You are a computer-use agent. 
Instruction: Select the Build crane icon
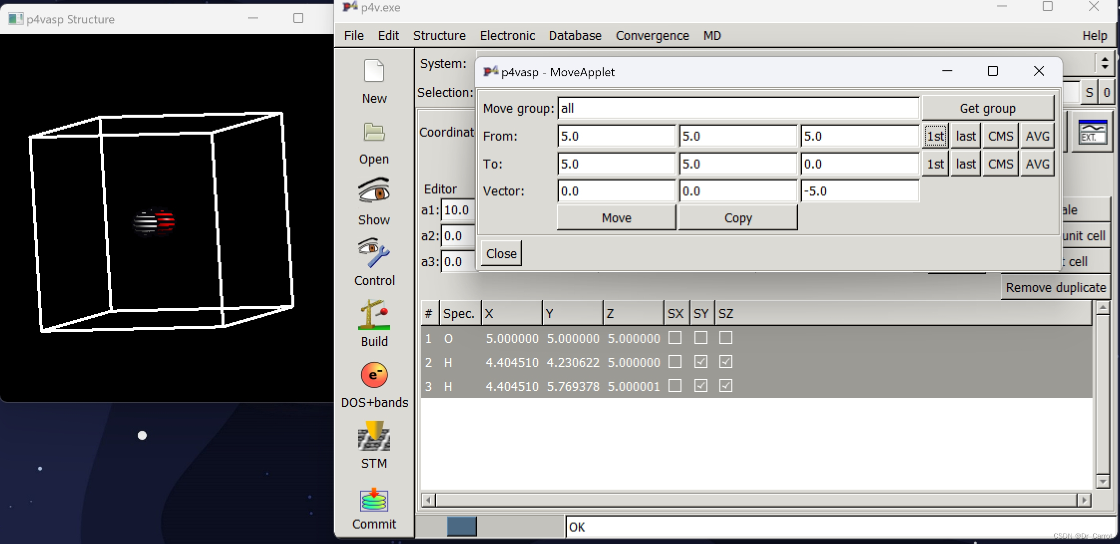pos(374,315)
